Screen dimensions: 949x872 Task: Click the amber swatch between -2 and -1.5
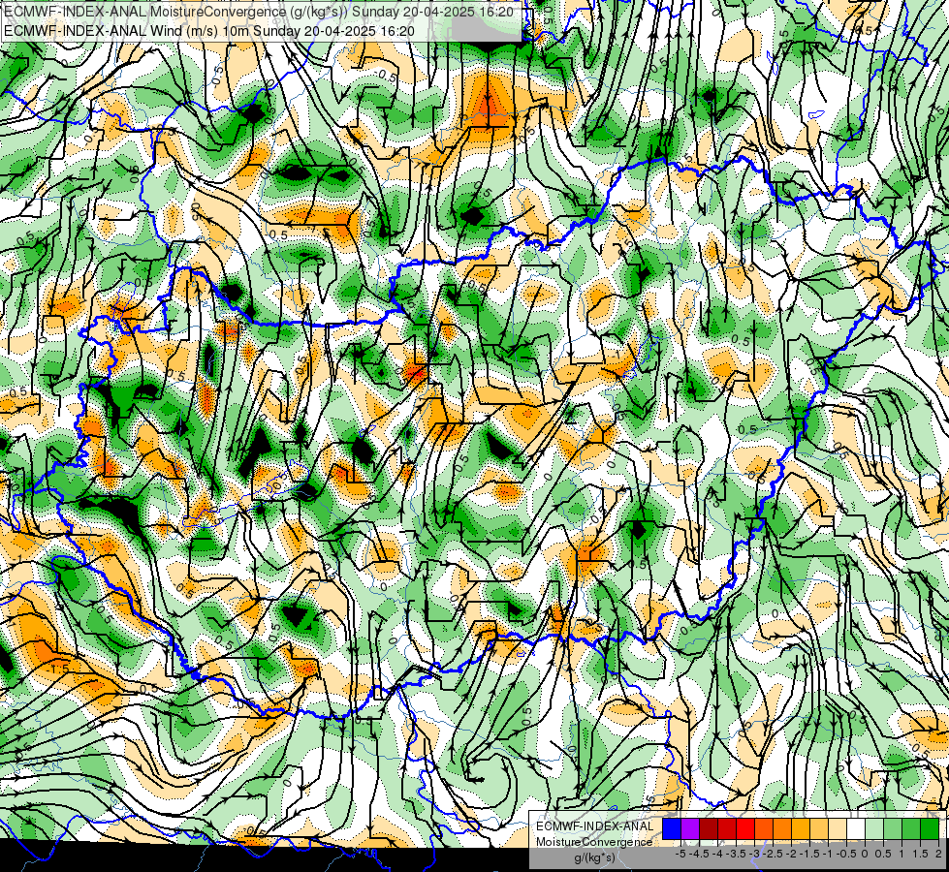800,829
